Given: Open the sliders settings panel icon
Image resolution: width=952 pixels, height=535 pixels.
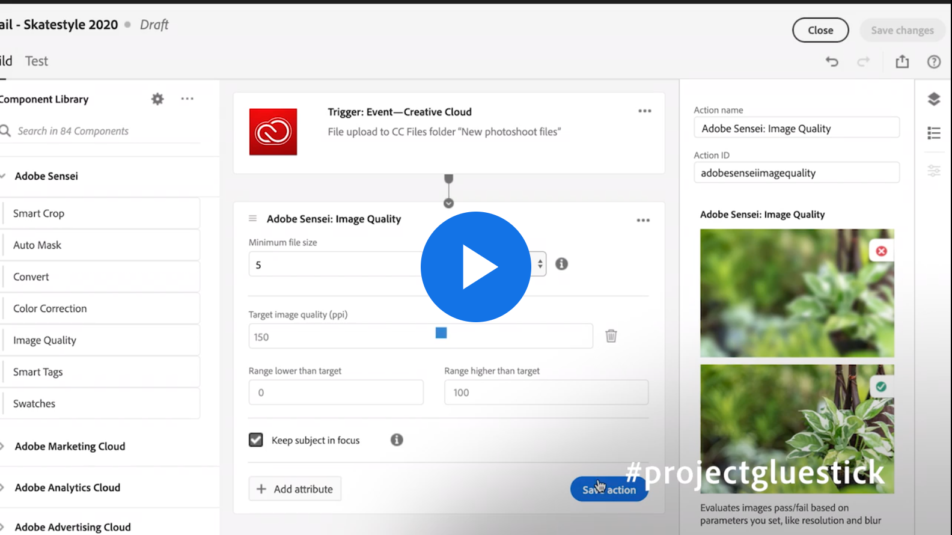Looking at the screenshot, I should click(934, 171).
